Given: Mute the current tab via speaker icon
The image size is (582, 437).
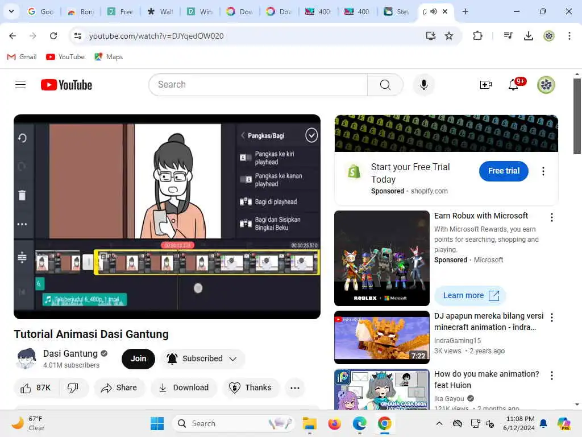Looking at the screenshot, I should point(434,11).
